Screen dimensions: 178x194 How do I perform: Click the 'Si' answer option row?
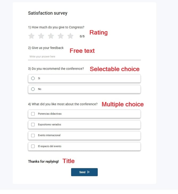tap(84, 78)
